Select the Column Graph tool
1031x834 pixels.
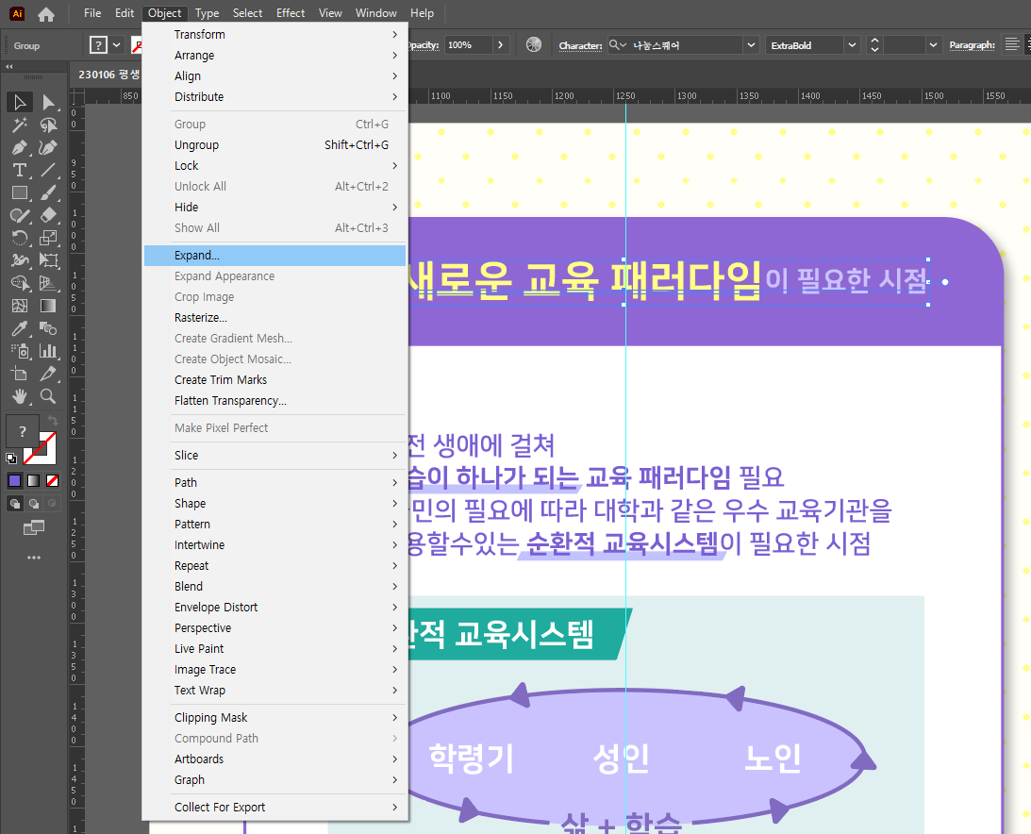48,351
